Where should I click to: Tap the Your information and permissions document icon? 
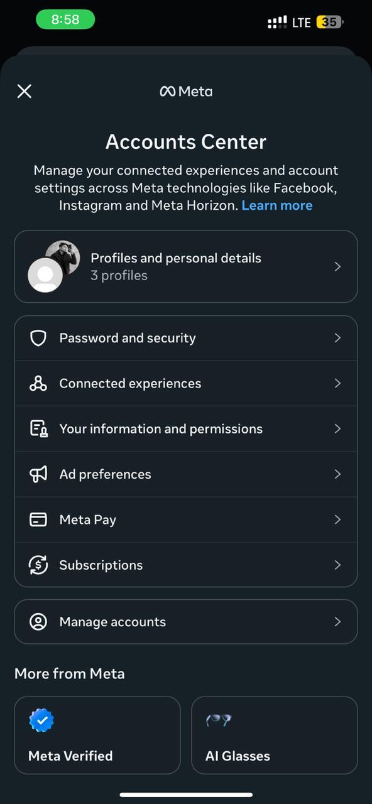(x=38, y=428)
